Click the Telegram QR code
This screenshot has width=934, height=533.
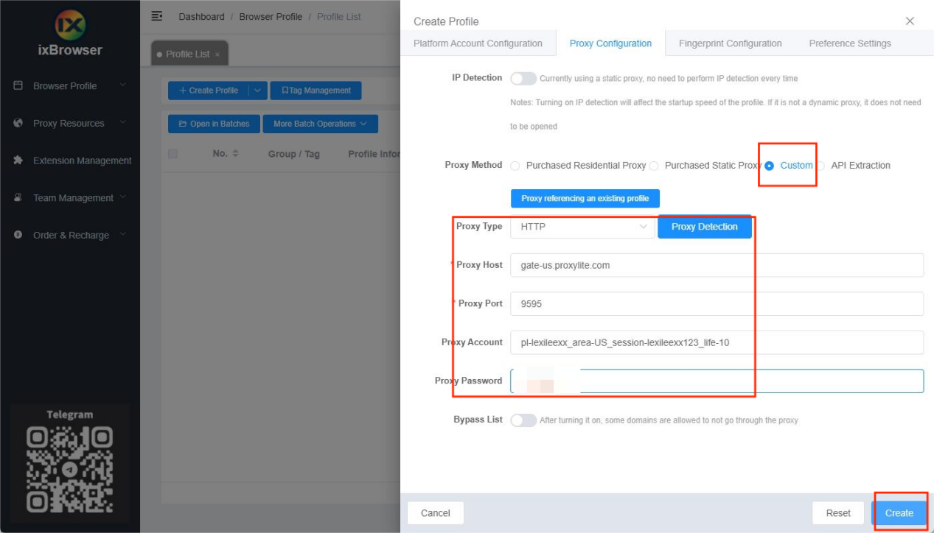coord(70,470)
